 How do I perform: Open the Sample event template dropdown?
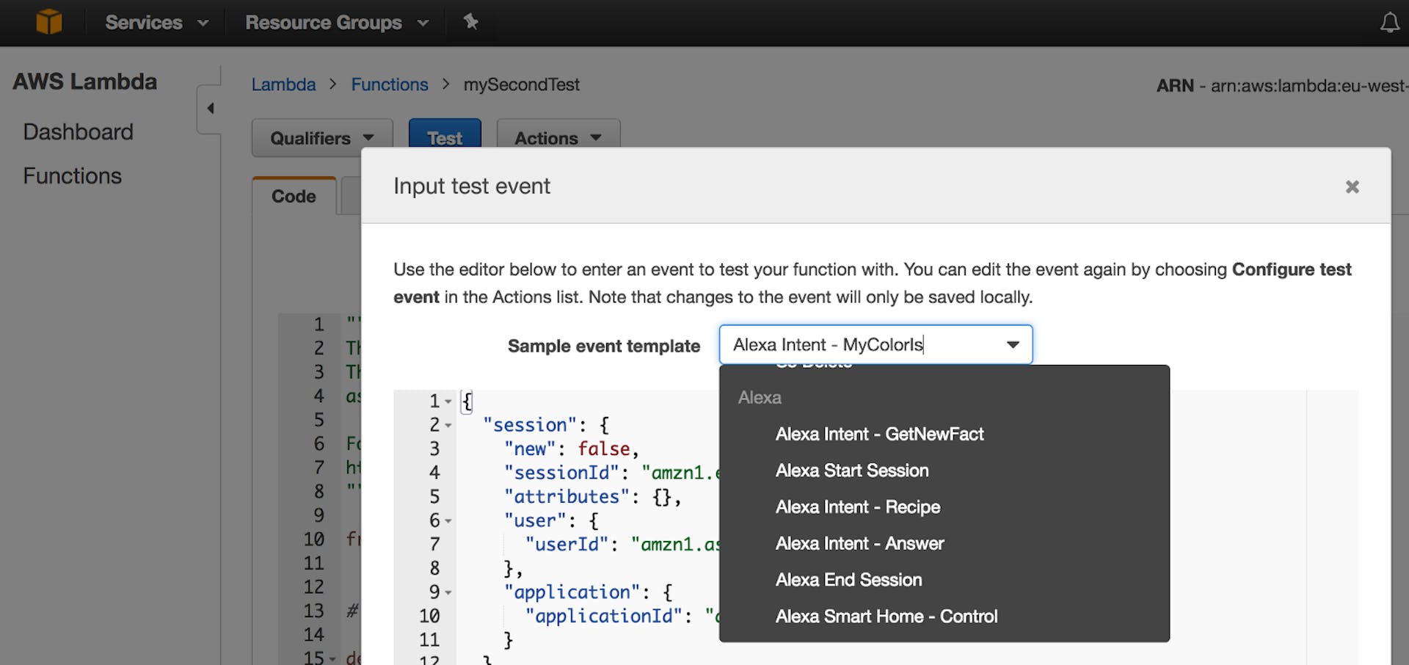coord(1012,344)
